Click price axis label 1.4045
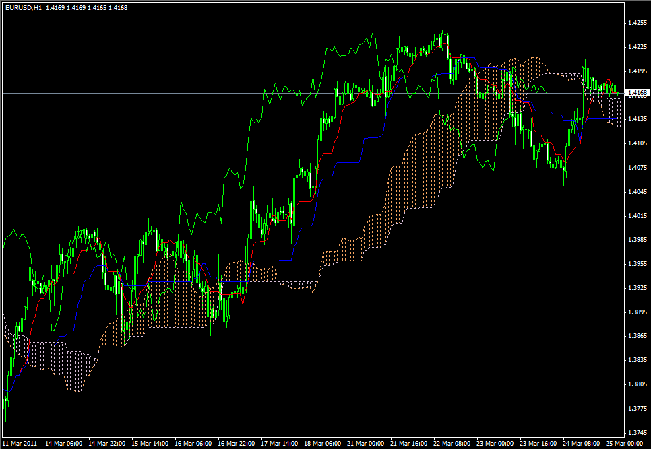Screen dimensions: 651x449 coord(638,192)
